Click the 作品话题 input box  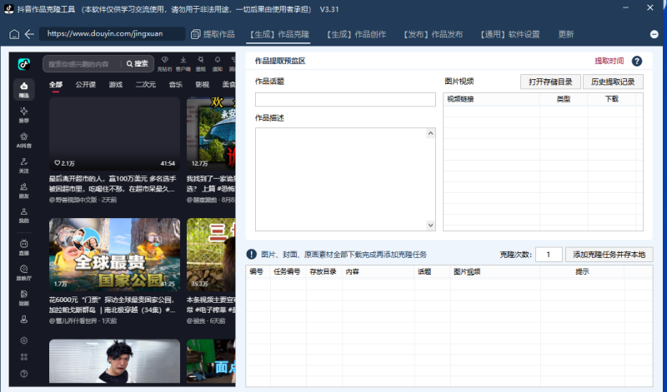coord(345,99)
